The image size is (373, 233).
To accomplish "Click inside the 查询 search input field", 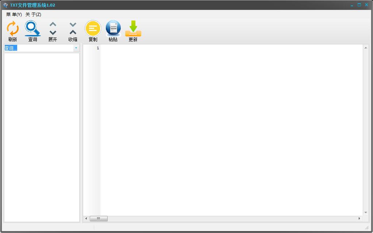I will click(36, 48).
